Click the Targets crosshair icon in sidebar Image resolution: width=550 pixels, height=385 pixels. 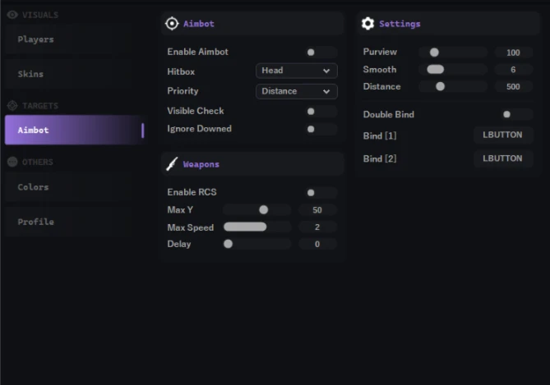12,105
